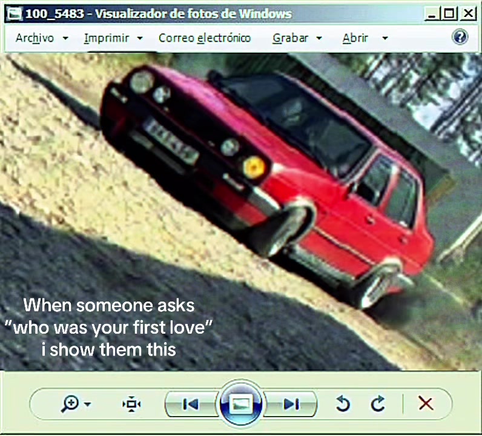
Task: Expand the Abrir dropdown arrow
Action: (385, 38)
